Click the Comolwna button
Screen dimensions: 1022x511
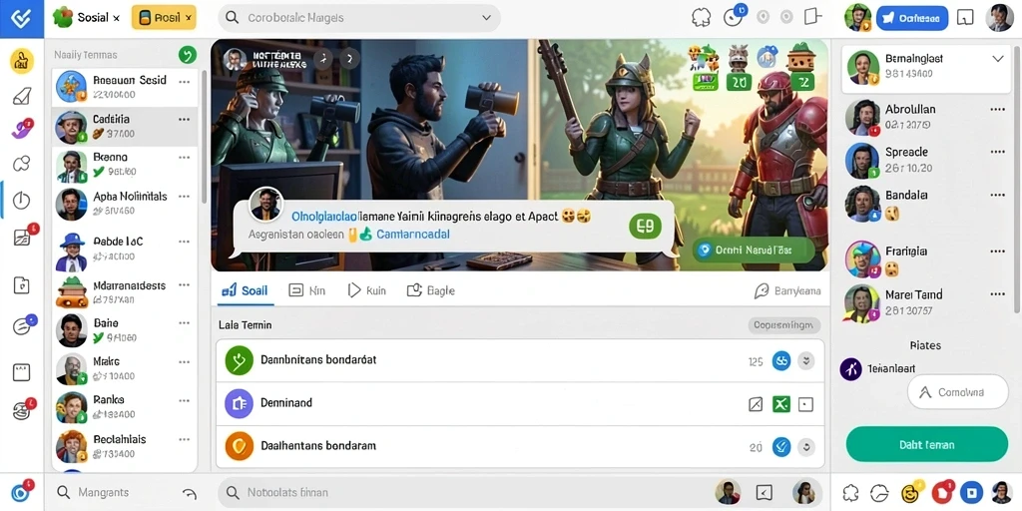957,392
